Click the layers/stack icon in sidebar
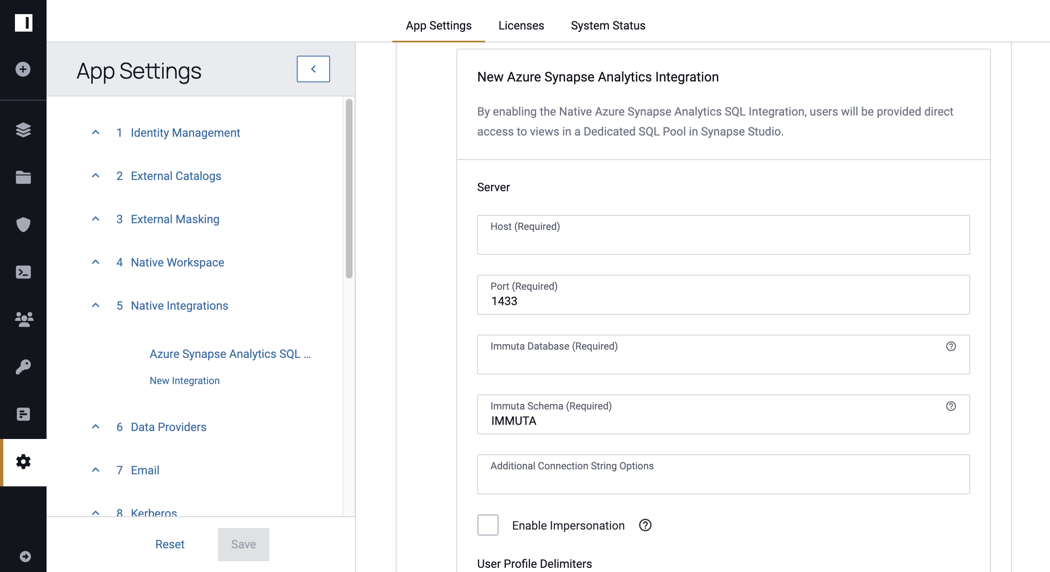Viewport: 1050px width, 572px height. point(23,130)
